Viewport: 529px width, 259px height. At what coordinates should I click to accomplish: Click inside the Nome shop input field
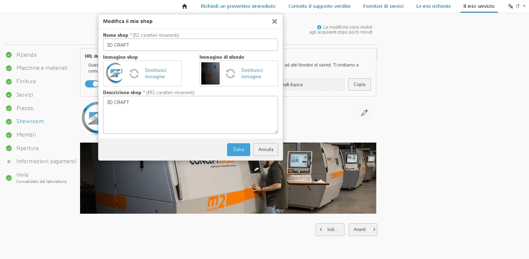click(190, 45)
